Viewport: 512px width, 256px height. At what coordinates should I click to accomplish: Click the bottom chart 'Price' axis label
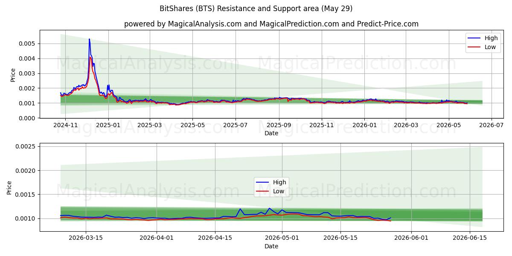9,187
